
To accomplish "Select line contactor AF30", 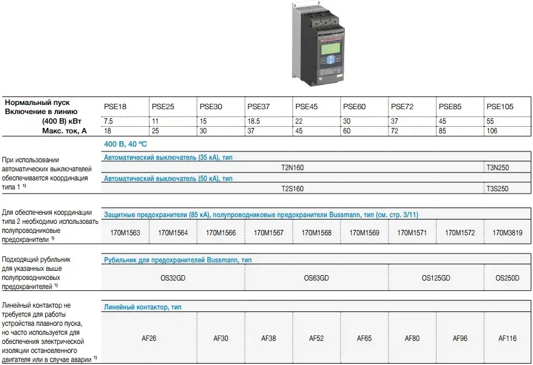I will point(221,338).
